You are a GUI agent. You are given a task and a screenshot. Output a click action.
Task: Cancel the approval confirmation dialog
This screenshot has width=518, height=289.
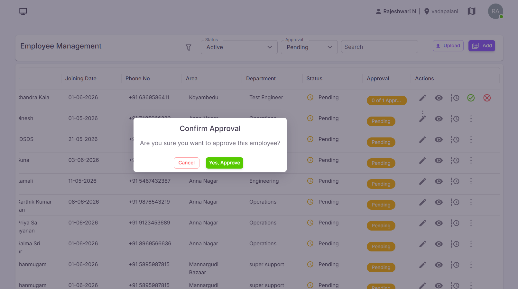coord(187,163)
